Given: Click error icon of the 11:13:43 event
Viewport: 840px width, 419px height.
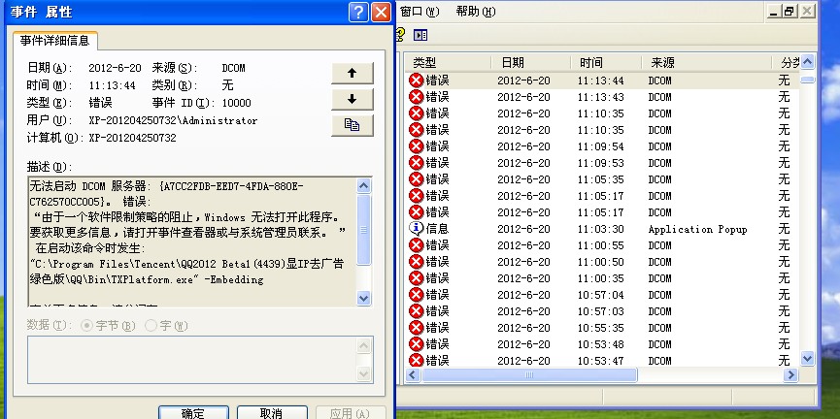Looking at the screenshot, I should (416, 97).
